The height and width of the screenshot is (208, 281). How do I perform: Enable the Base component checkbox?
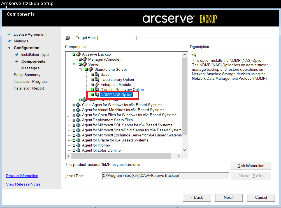coord(92,74)
